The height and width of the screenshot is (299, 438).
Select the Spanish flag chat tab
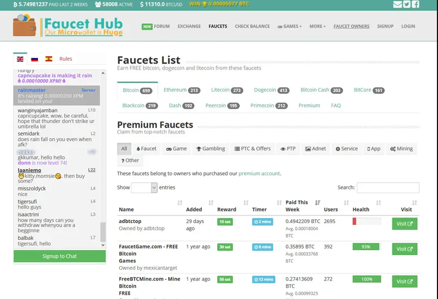click(49, 59)
